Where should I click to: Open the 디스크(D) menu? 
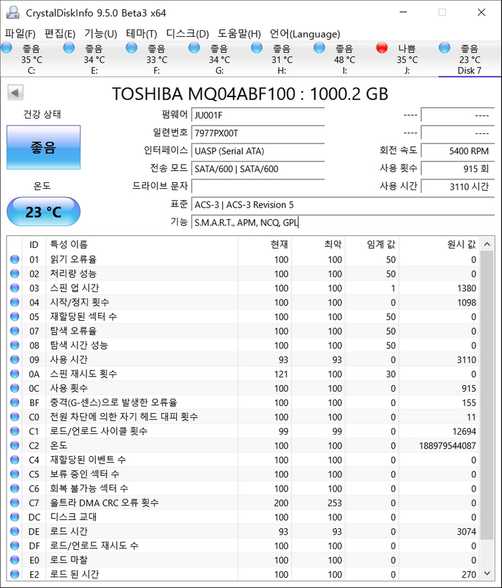[x=187, y=33]
